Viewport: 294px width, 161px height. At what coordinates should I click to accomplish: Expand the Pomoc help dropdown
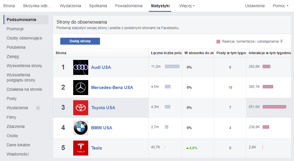click(x=280, y=6)
